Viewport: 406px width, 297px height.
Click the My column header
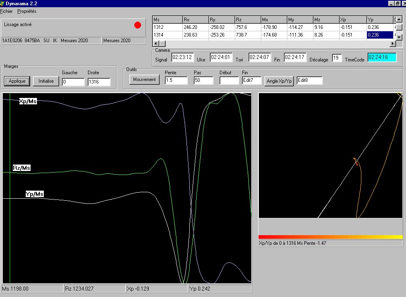coord(300,20)
